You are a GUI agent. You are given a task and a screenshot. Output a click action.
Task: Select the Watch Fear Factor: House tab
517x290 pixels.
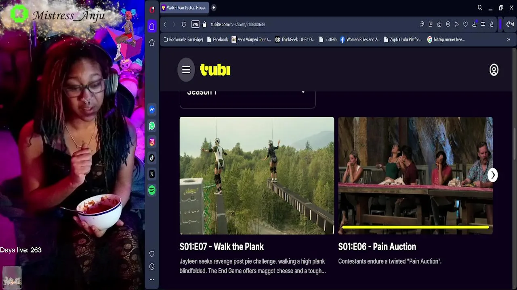184,8
